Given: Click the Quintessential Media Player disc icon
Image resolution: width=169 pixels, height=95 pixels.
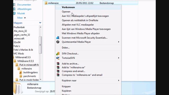Looking at the screenshot, I should 58,42.
